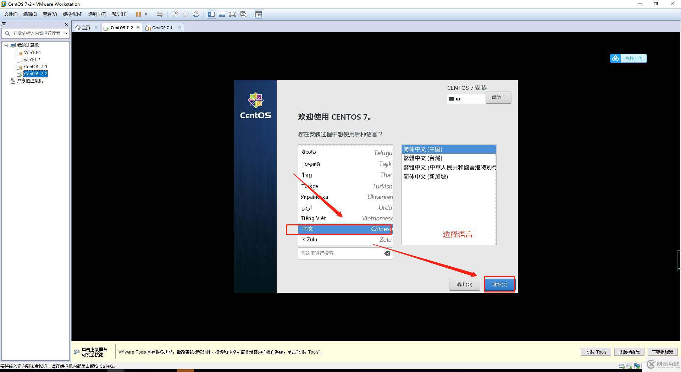The height and width of the screenshot is (372, 681).
Task: Open the 文件(F) menu
Action: pyautogui.click(x=11, y=14)
